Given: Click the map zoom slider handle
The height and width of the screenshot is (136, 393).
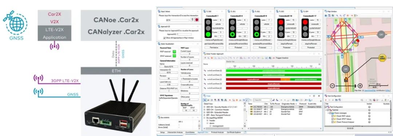Looking at the screenshot, I should [355, 86].
